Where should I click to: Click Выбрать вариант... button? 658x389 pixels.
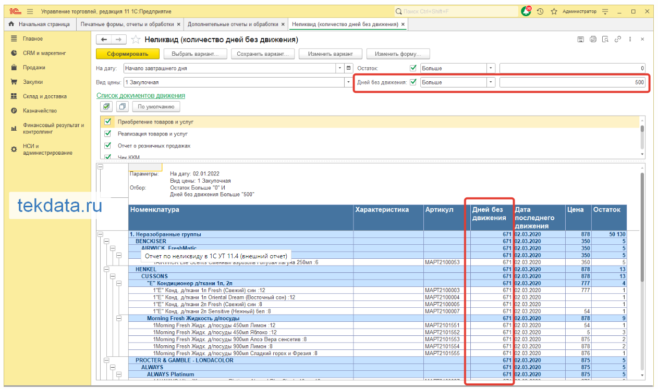196,54
